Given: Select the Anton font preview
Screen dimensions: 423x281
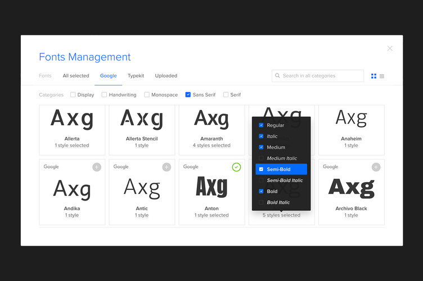Looking at the screenshot, I should click(211, 187).
